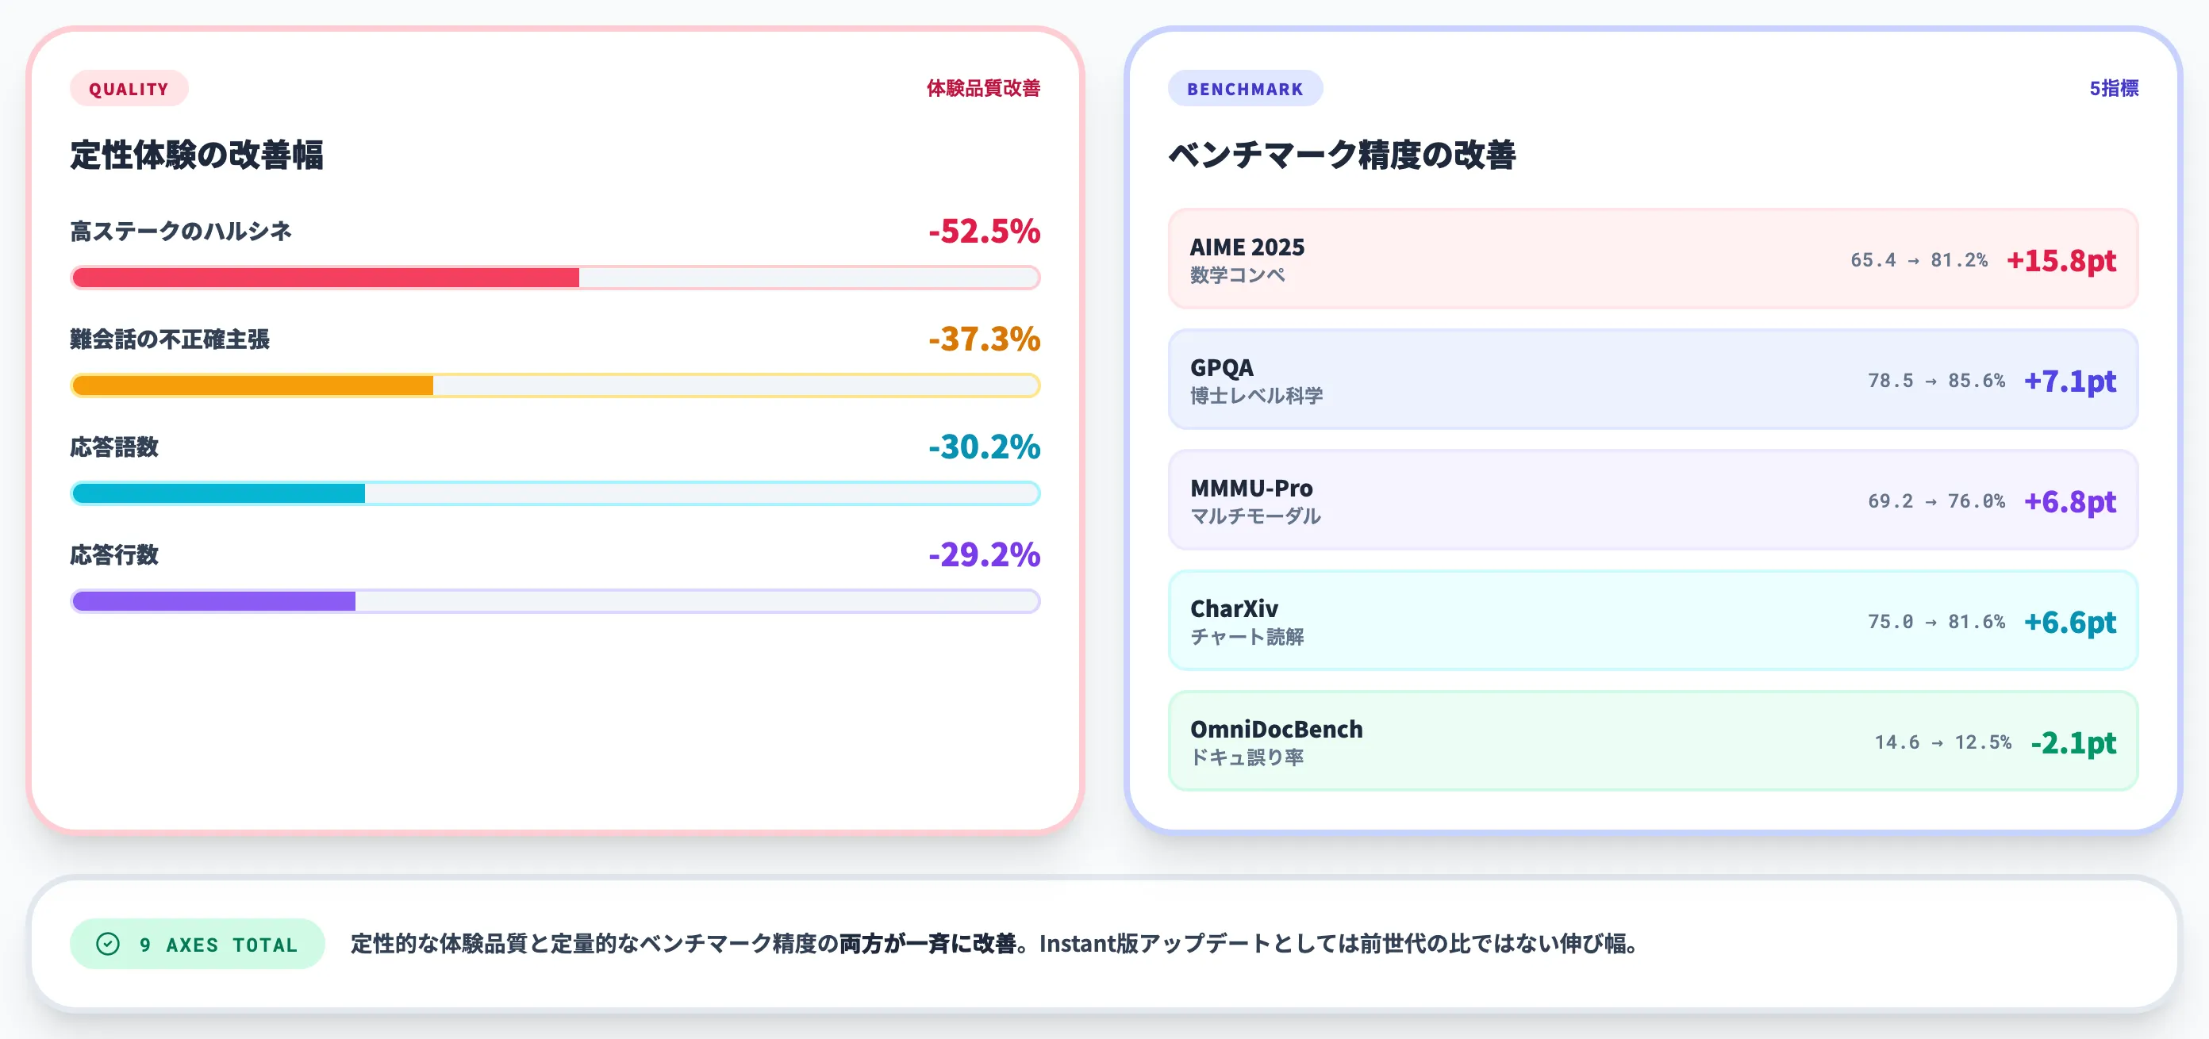The image size is (2209, 1039).
Task: Click the 応答語数 label
Action: [114, 447]
